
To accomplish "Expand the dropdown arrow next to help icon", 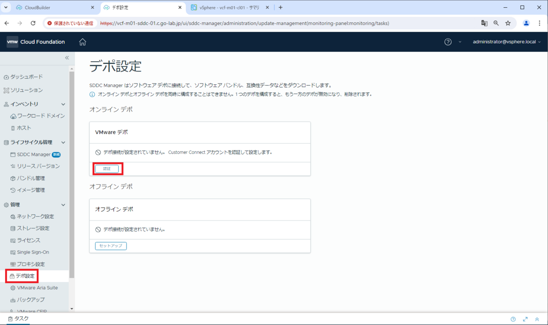I will pyautogui.click(x=460, y=42).
